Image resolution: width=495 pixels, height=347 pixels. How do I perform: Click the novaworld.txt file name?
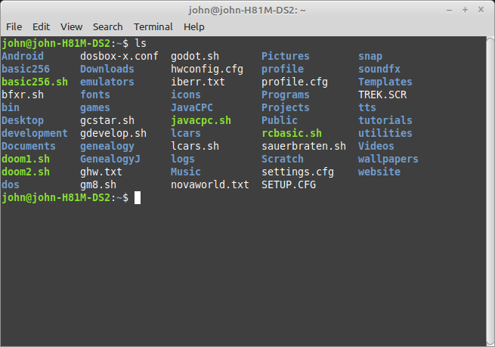209,184
